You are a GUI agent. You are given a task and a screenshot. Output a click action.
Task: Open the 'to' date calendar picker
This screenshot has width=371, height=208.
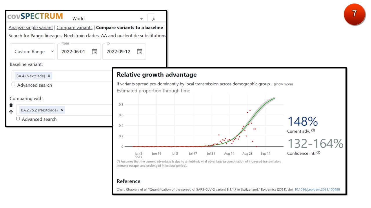click(x=139, y=52)
